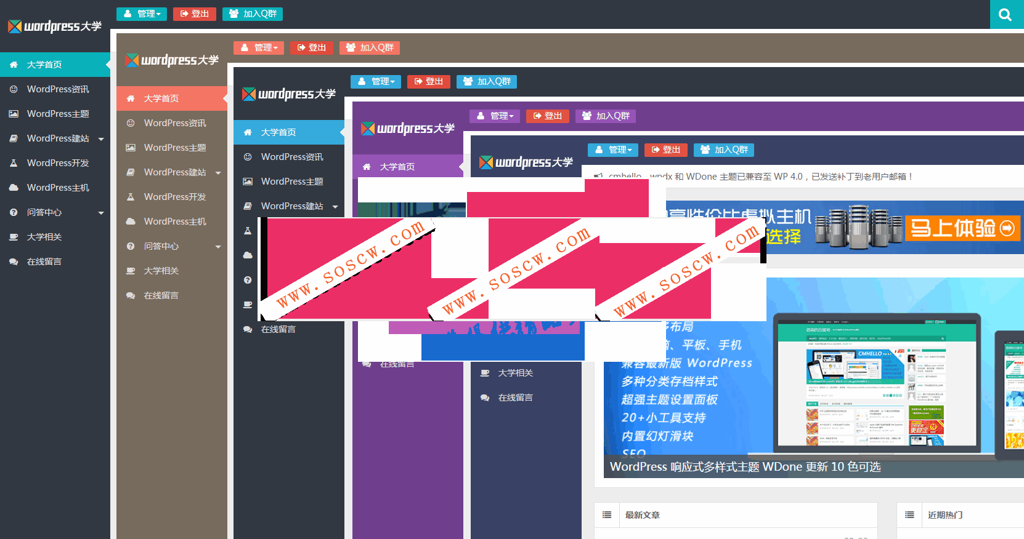Image resolution: width=1024 pixels, height=539 pixels.
Task: Expand the WordPress建站 caret in the dark gray sidebar
Action: 101,139
